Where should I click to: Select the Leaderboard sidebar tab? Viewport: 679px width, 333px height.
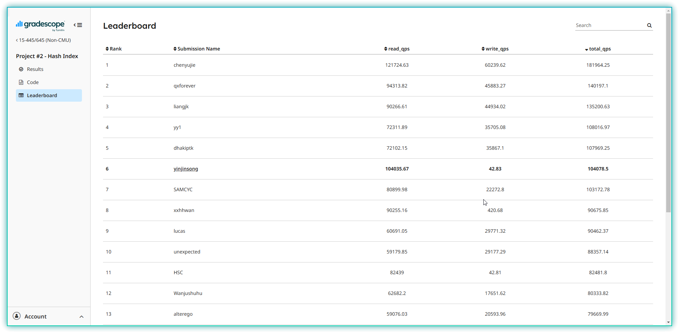pyautogui.click(x=42, y=95)
